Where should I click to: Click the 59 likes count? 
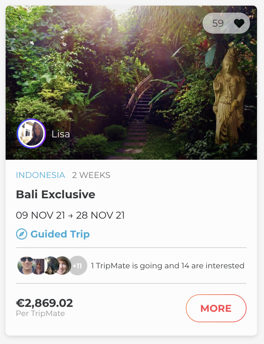click(218, 23)
